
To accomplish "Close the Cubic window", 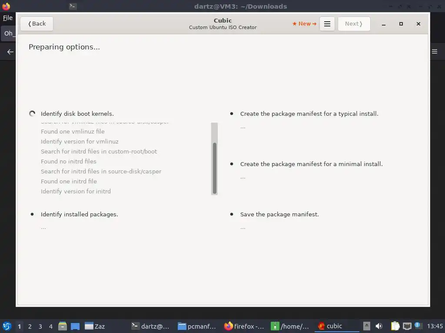I will point(418,24).
